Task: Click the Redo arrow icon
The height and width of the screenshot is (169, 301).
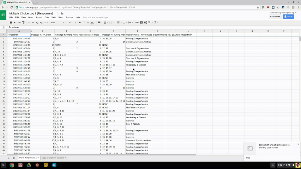Action: click(19, 23)
